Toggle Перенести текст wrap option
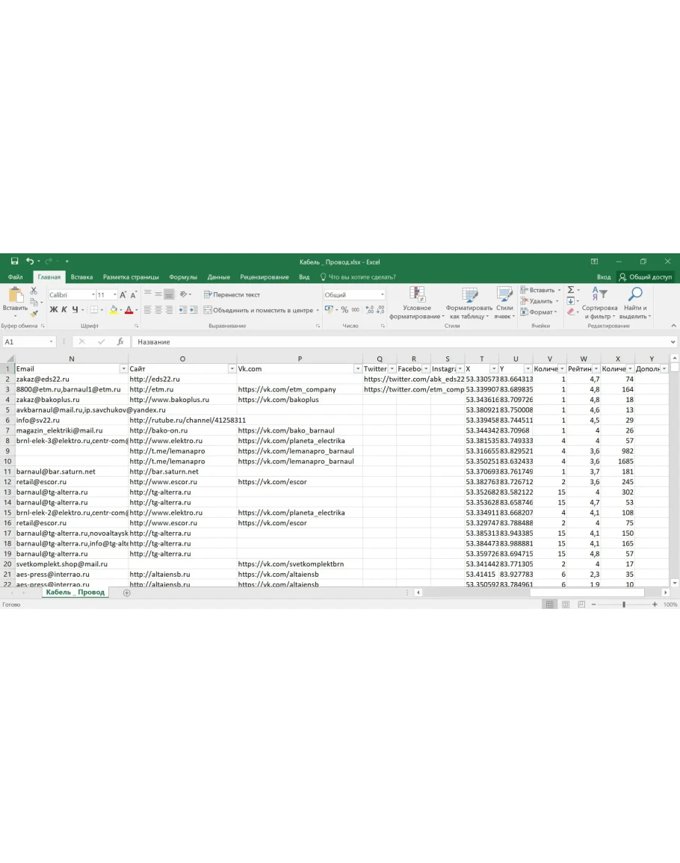This screenshot has height=863, width=680. point(232,294)
